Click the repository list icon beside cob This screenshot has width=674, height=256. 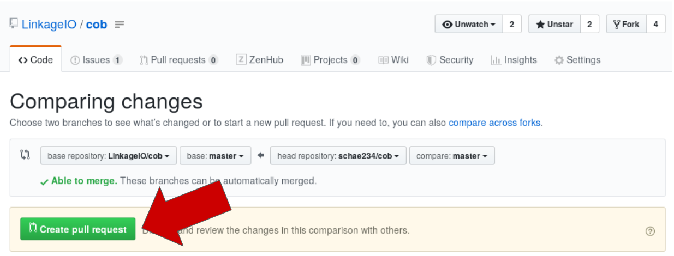click(120, 25)
